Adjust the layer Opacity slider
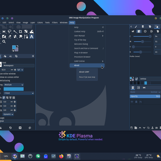Viewport: 161px width, 161px height. pos(145,96)
